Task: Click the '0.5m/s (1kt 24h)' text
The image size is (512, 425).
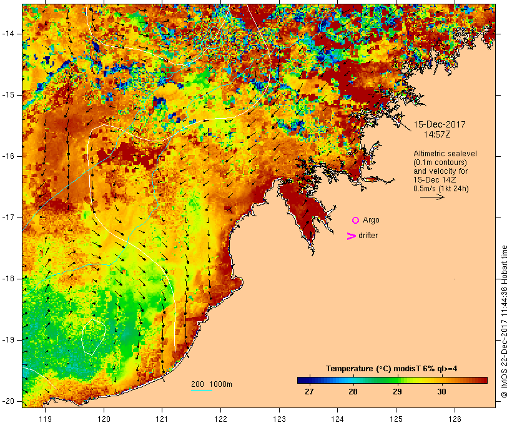Action: pyautogui.click(x=441, y=189)
